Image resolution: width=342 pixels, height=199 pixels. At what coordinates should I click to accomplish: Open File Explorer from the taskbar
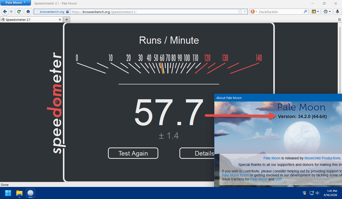(19, 193)
